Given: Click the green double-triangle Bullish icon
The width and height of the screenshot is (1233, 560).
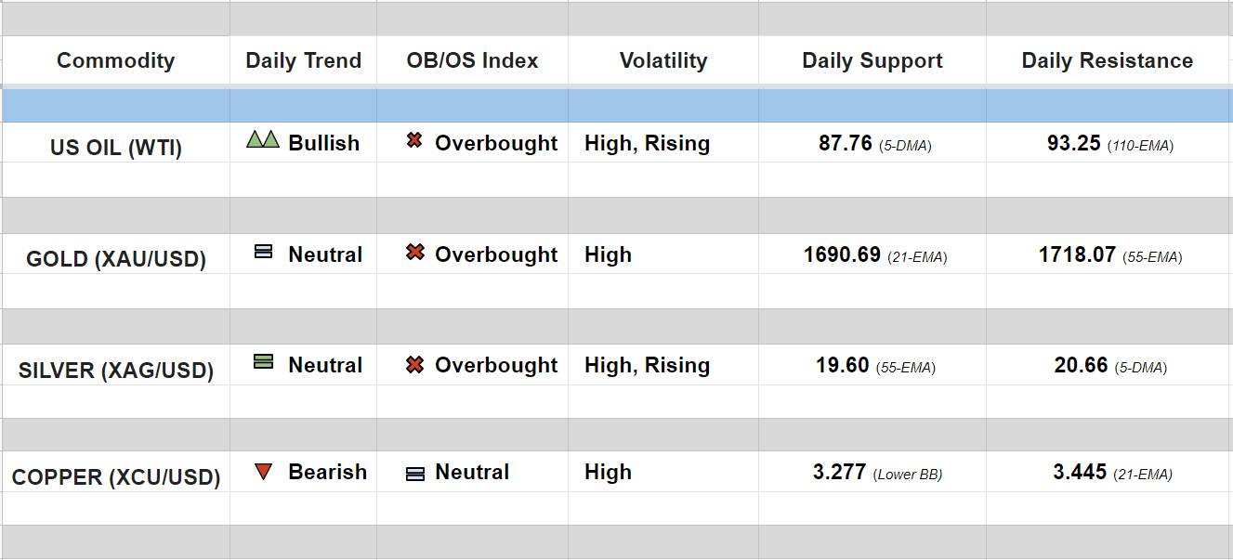Looking at the screenshot, I should 263,140.
